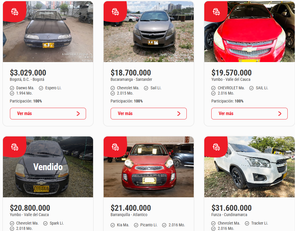Open Ver más for Yumbo Chevrolet SAIL

249,114
